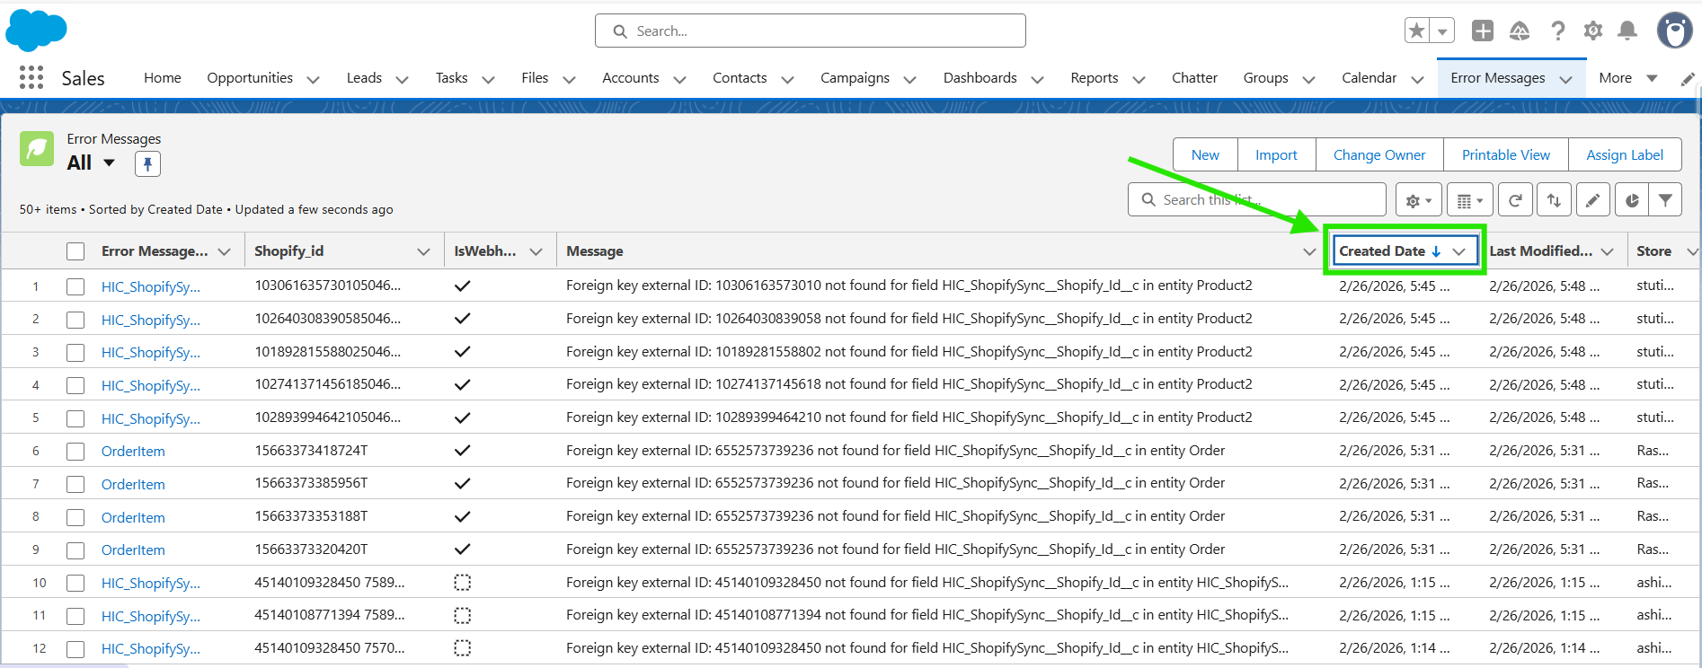Open the list view selector dropdown

tap(110, 163)
